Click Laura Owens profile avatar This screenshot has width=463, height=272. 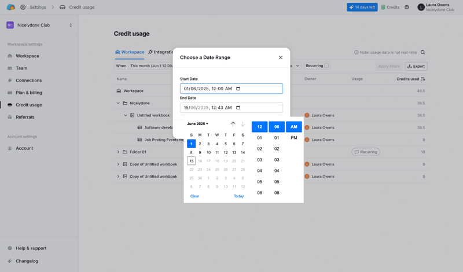[421, 7]
